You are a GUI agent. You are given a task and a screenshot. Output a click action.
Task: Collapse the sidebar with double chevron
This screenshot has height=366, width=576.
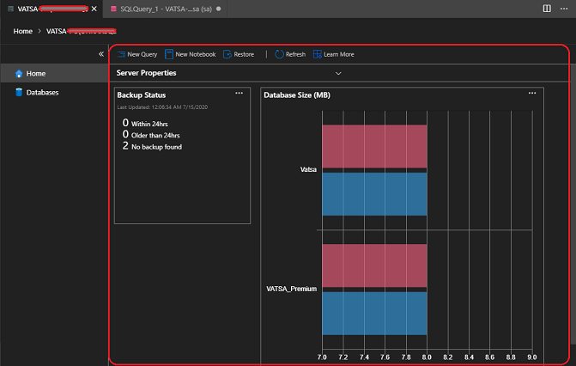[101, 54]
